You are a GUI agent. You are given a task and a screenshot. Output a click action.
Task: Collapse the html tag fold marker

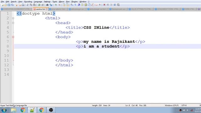13,18
